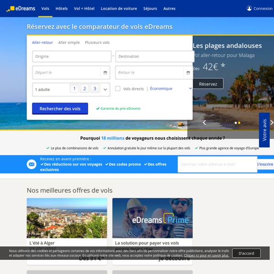Screen dimensions: 274x274
Task: Open Location de voiture menu item
Action: (119, 9)
